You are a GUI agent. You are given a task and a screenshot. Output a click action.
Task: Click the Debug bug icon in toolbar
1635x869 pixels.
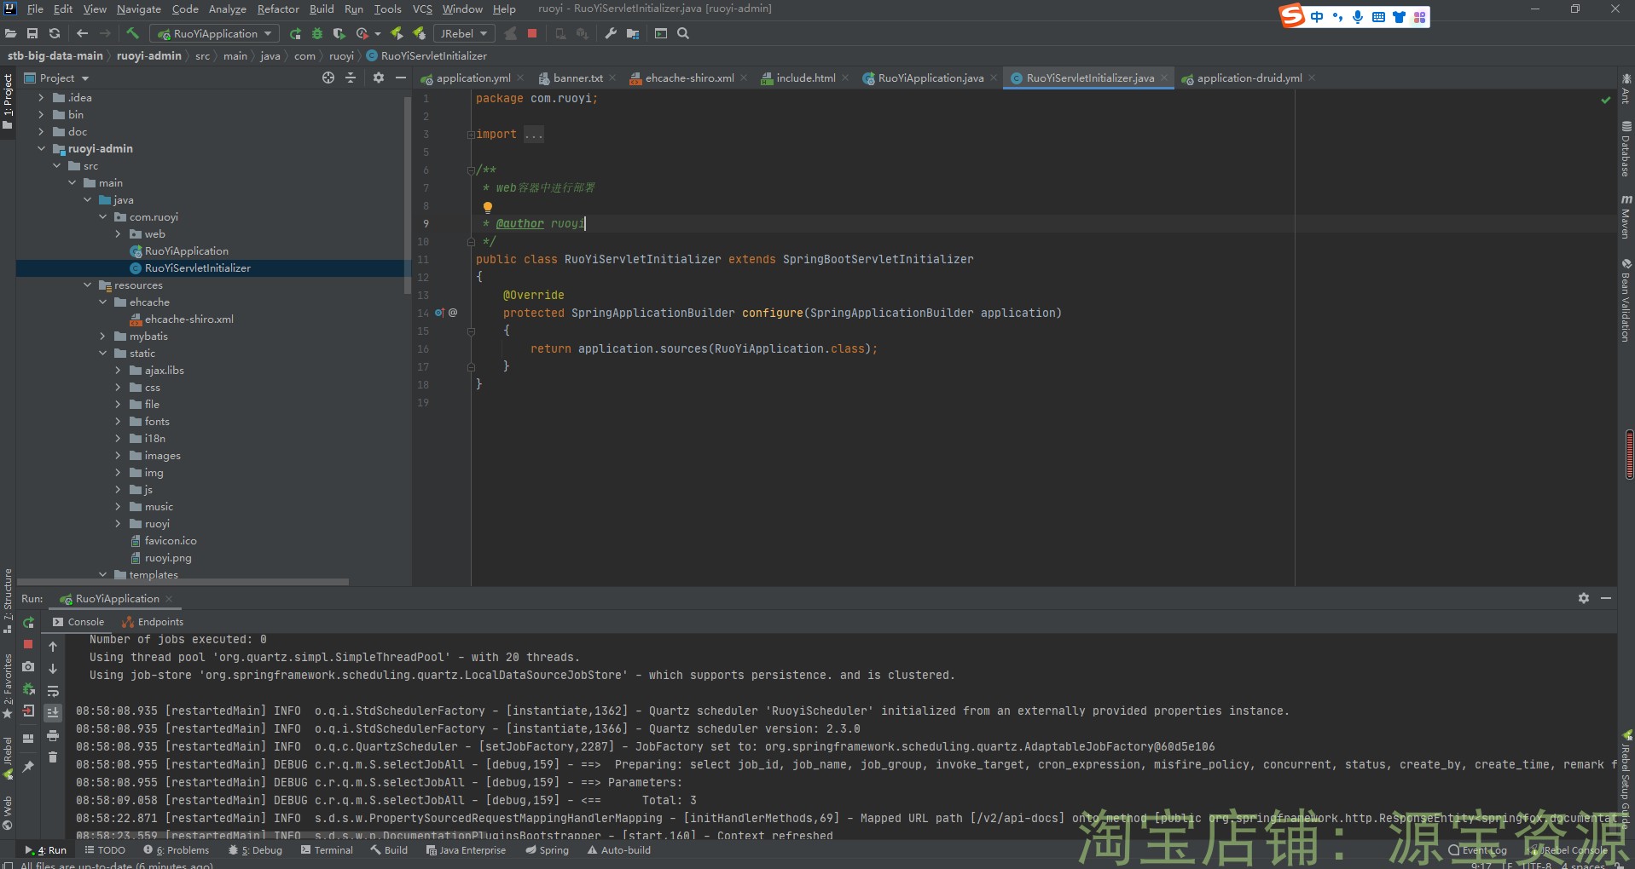317,33
